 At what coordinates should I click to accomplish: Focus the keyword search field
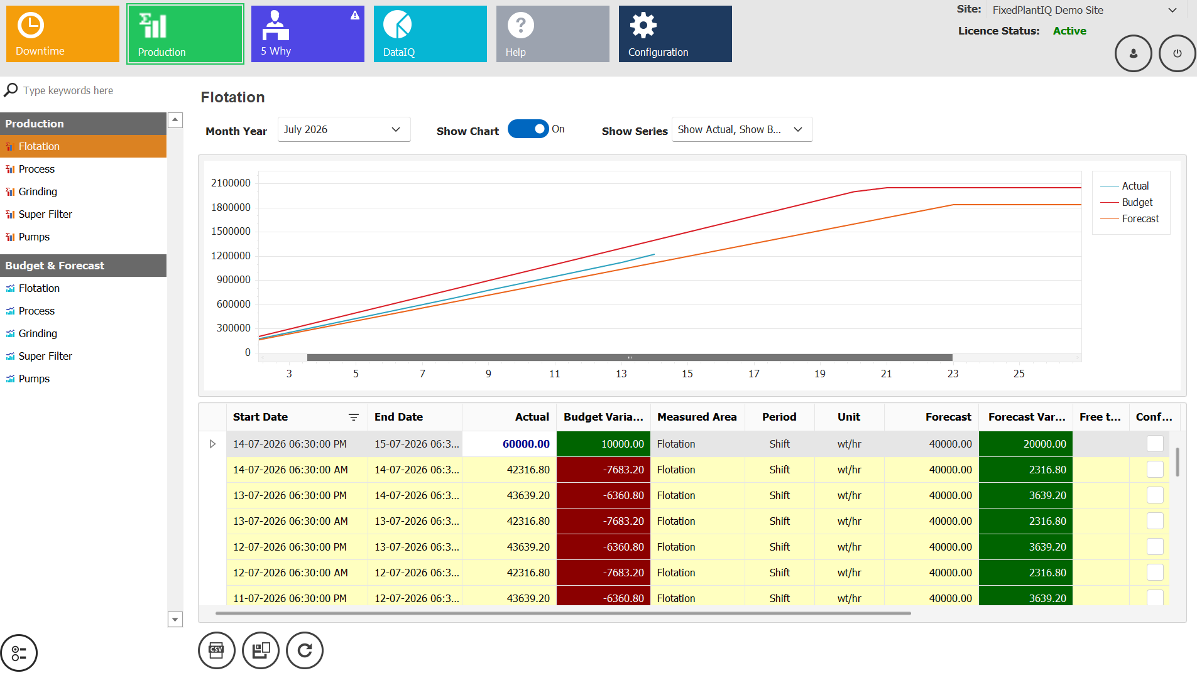point(94,90)
